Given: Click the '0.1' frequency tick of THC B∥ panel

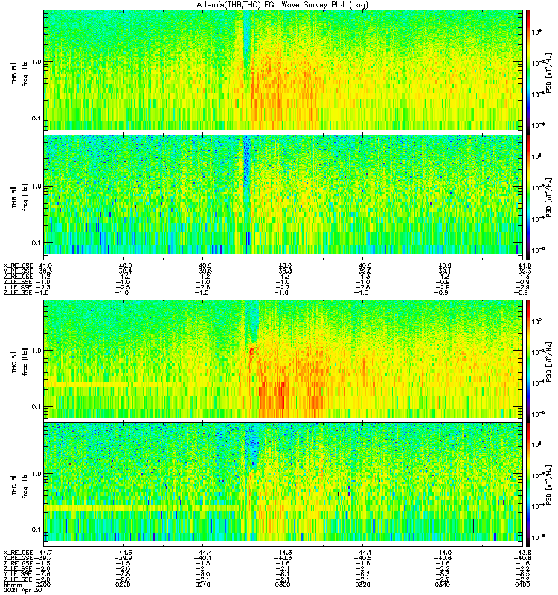Looking at the screenshot, I should (36, 530).
